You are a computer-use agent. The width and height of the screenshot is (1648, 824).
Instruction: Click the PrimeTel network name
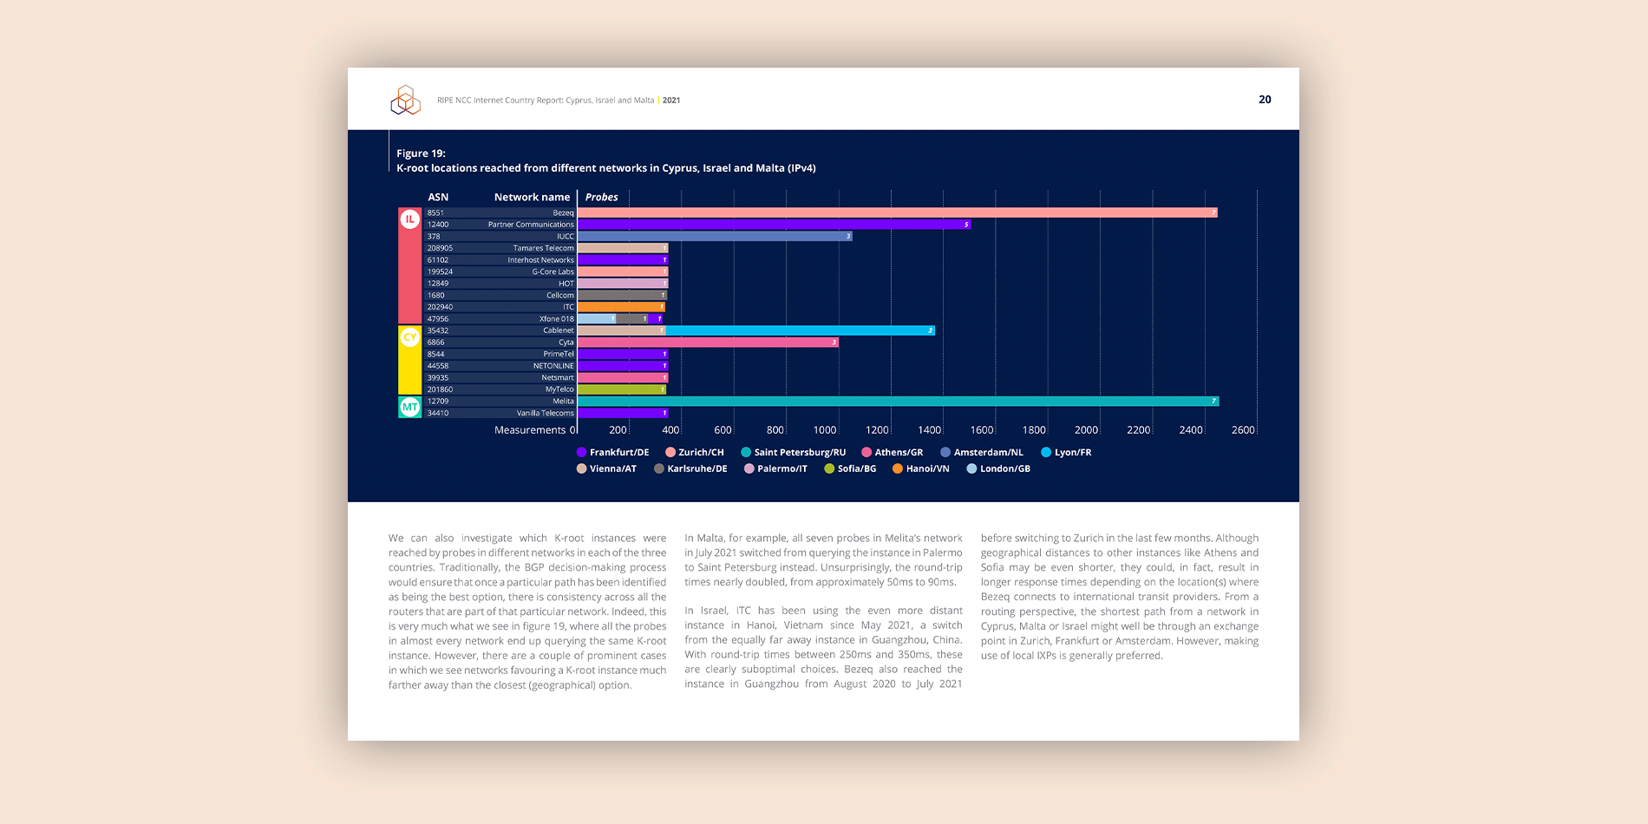[x=559, y=354]
